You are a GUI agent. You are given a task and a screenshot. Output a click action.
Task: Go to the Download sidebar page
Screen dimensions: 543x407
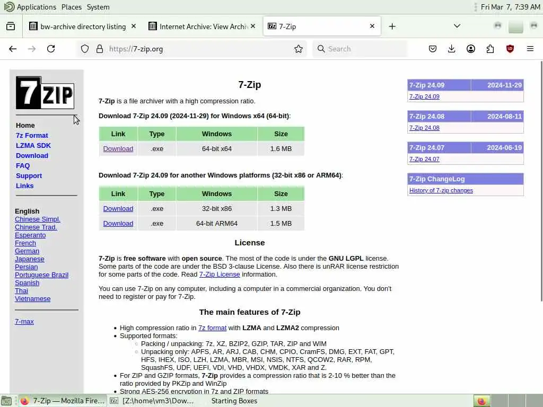[32, 155]
